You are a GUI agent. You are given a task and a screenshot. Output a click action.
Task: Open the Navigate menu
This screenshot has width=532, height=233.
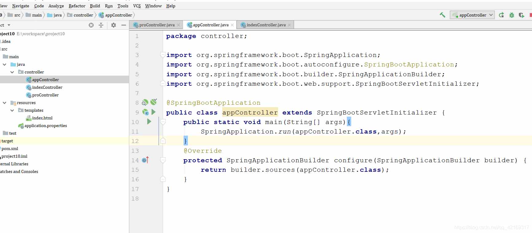click(x=21, y=6)
